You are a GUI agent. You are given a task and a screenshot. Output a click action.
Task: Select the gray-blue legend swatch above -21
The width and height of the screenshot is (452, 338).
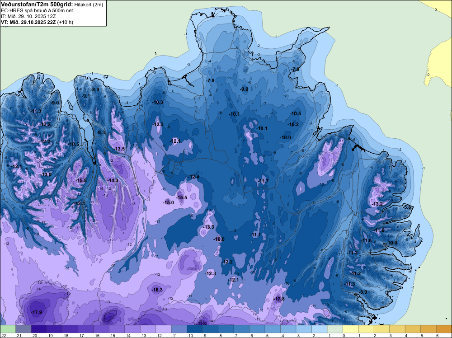click(24, 329)
